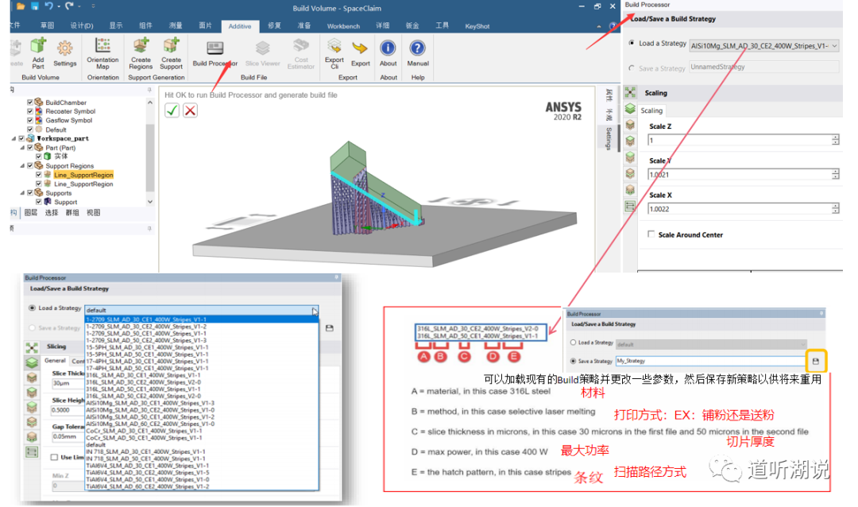858x507 pixels.
Task: Open Settings in the Build Volume group
Action: click(64, 53)
